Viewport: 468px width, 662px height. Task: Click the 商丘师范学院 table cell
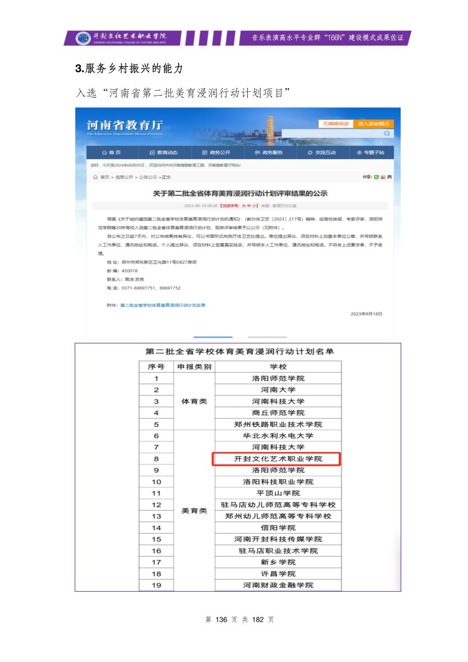[278, 413]
